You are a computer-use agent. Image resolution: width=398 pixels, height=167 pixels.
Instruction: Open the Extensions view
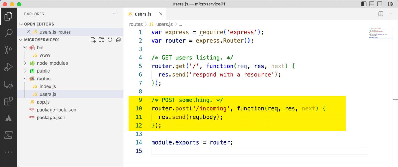click(x=8, y=101)
